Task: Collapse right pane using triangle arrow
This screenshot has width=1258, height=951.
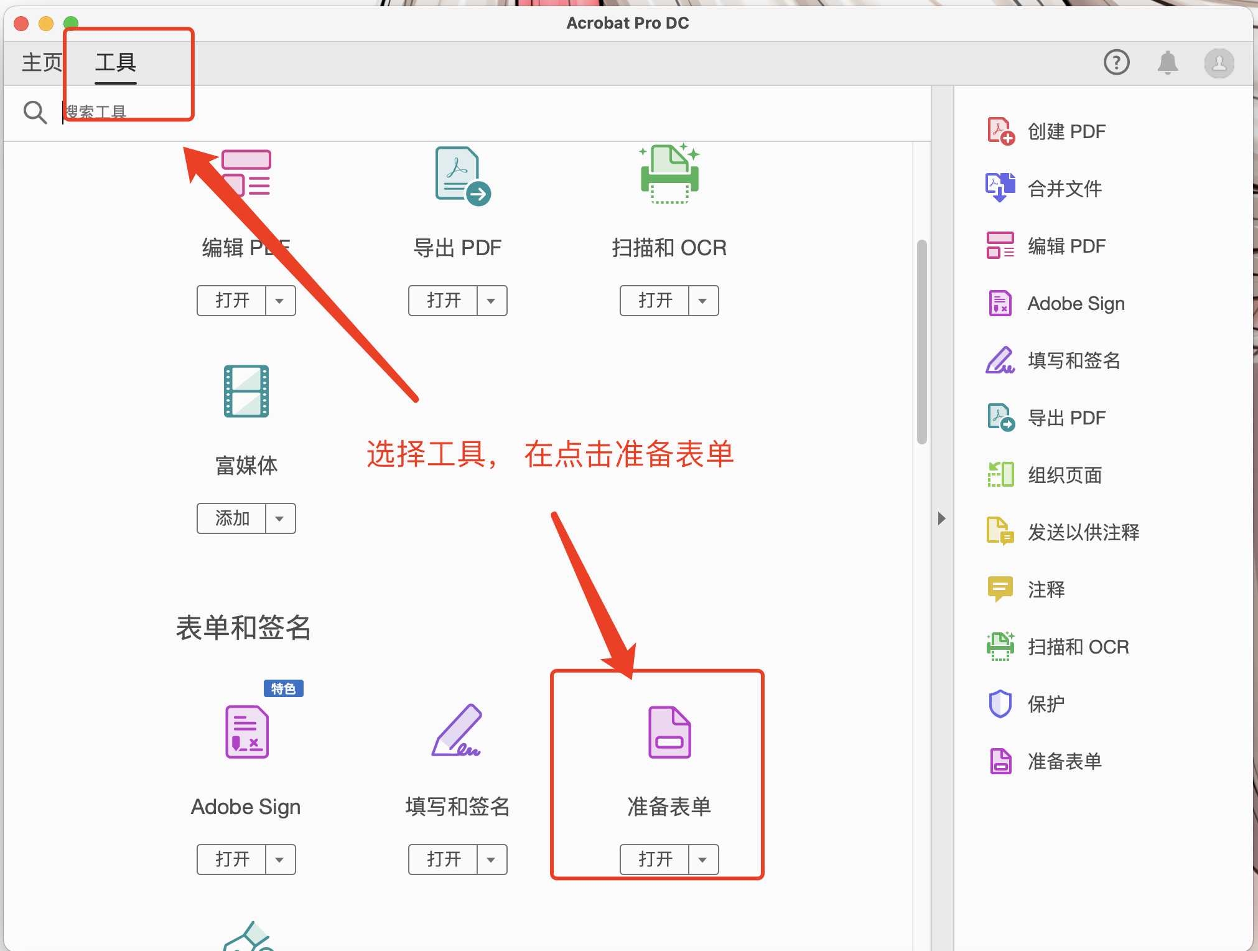Action: tap(941, 518)
